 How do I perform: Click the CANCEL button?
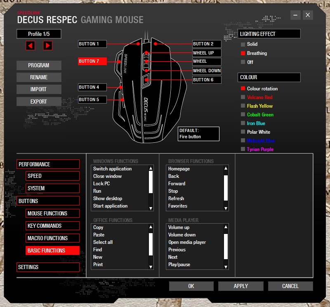coord(290,286)
